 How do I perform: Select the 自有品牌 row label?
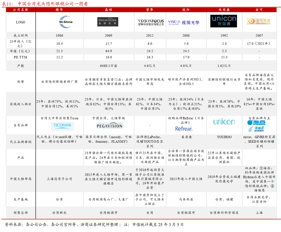(x=21, y=125)
